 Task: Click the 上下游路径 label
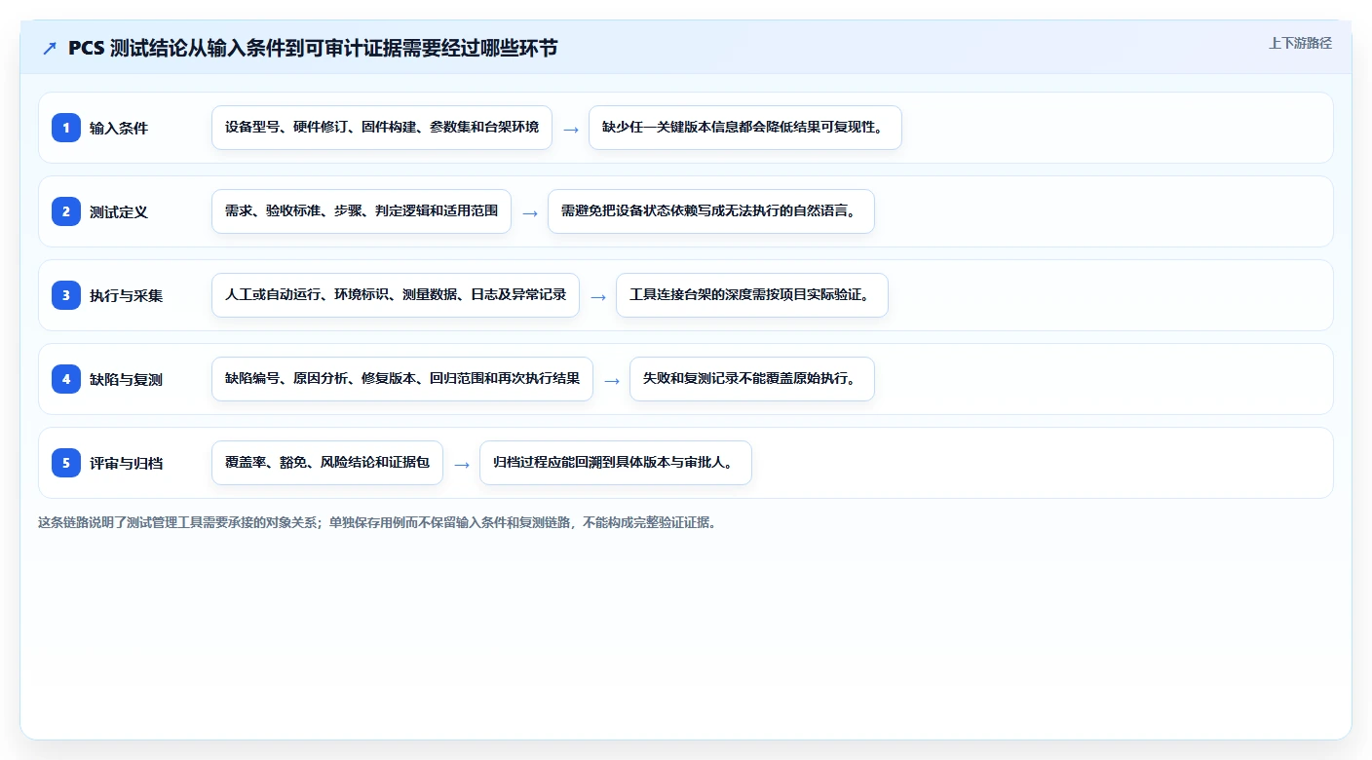pos(1300,43)
